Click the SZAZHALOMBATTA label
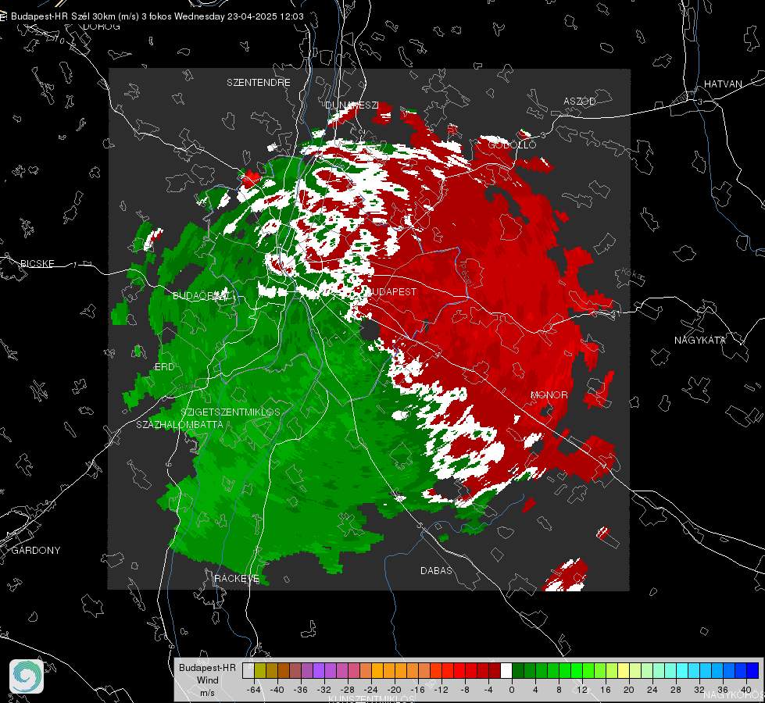This screenshot has width=765, height=703. point(180,424)
